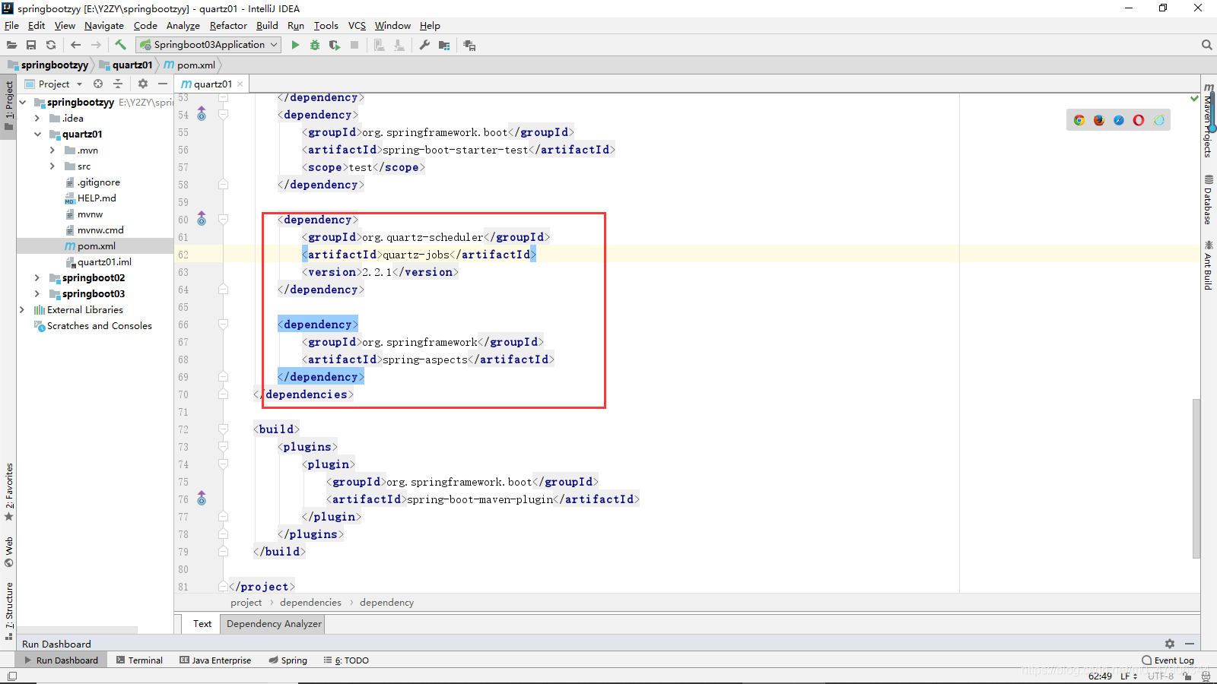Collapse the springbootzyy root project node
Screen dimensions: 1217x684
coord(23,102)
